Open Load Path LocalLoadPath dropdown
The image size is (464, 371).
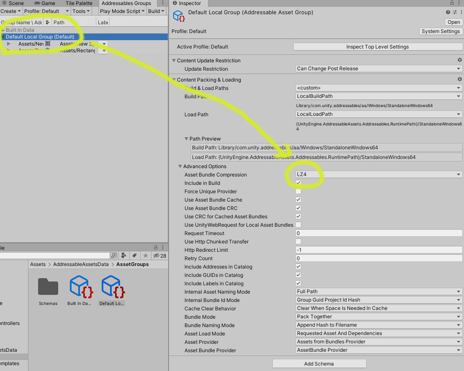(379, 114)
